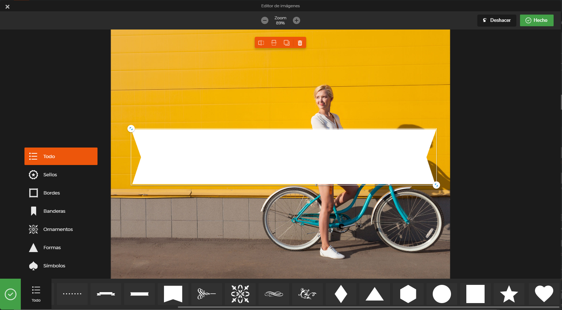Insert the hexagon shape
Viewport: 562px width, 310px height.
click(x=408, y=294)
